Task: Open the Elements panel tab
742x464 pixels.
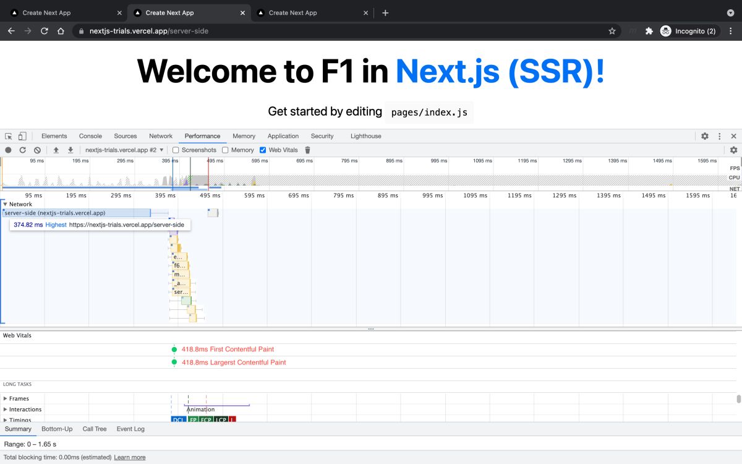Action: click(54, 136)
